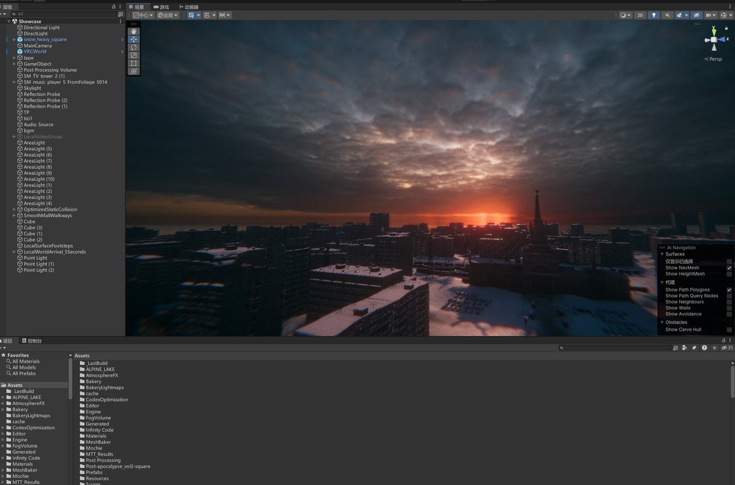The image size is (735, 485).
Task: Enable the 仅显示已选择 checkbox
Action: (729, 261)
